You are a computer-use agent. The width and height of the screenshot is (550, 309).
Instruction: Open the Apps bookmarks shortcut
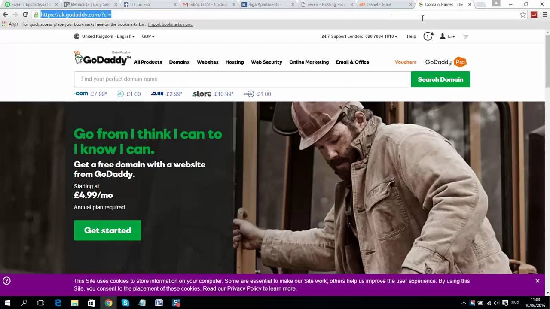pyautogui.click(x=10, y=24)
